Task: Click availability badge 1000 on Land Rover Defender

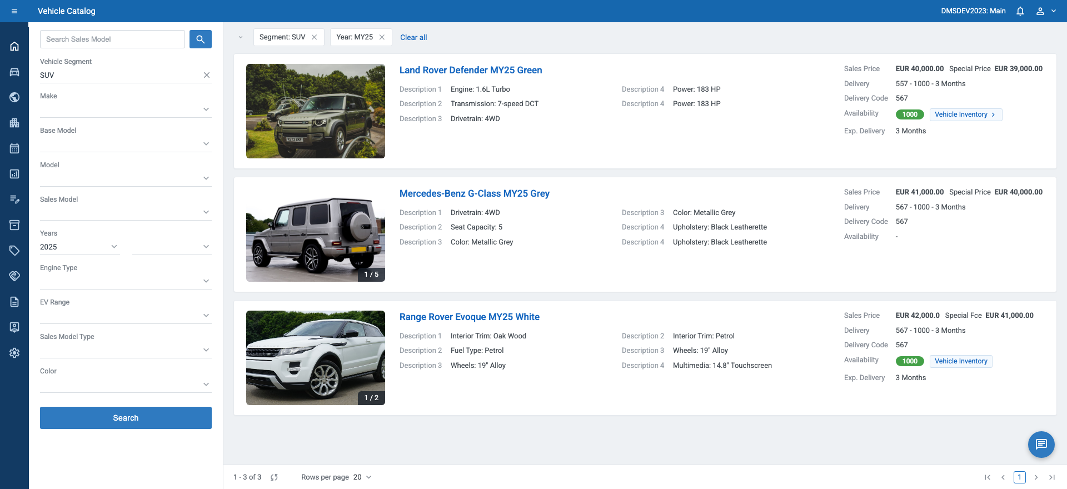Action: point(910,114)
